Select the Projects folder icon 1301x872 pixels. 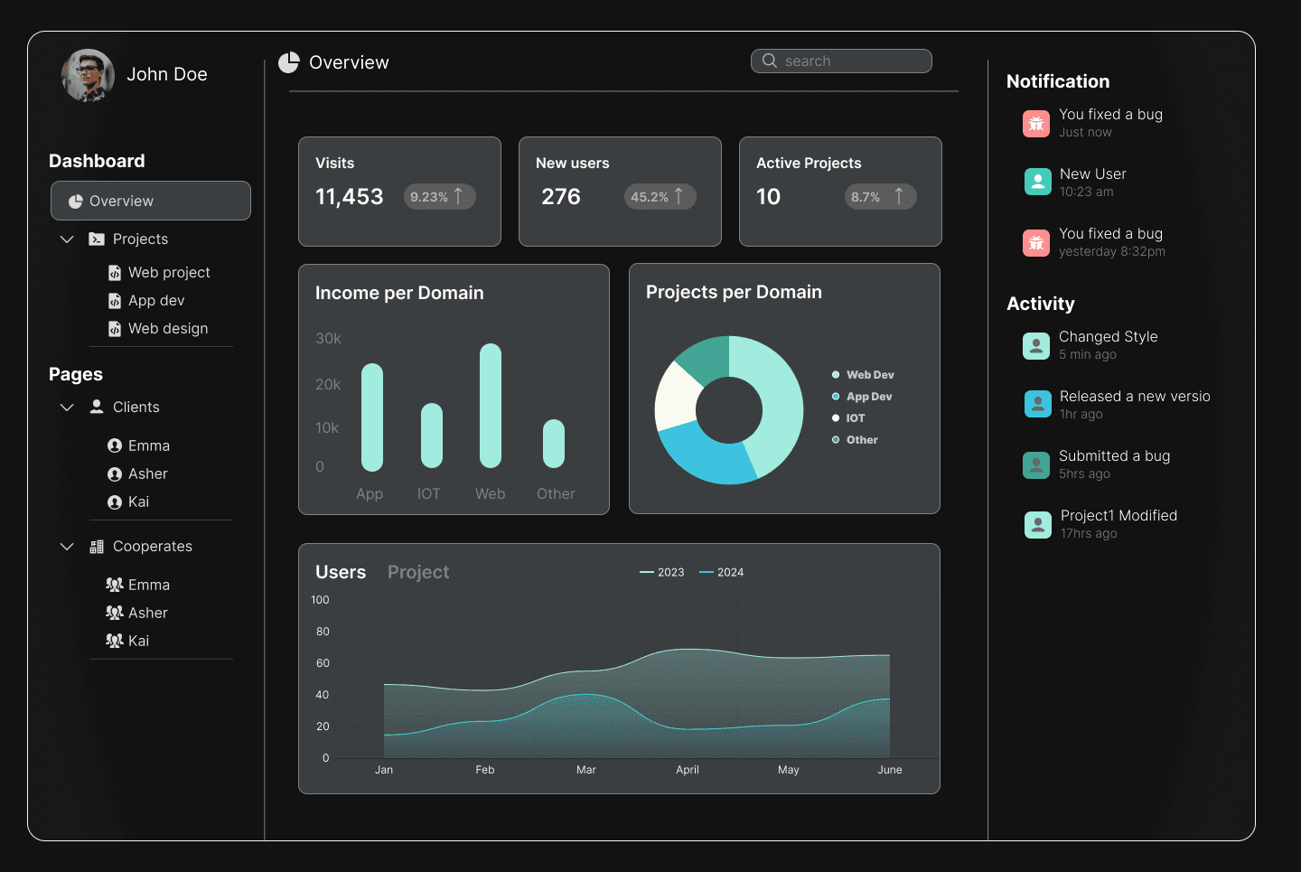96,239
